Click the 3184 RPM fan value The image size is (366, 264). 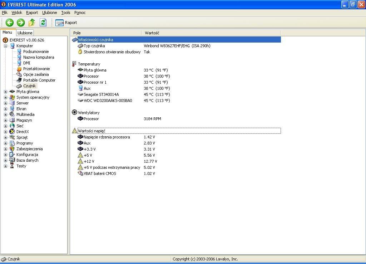[152, 119]
